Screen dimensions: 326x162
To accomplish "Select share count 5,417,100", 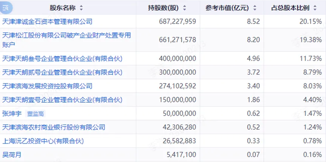I will 182,154.
